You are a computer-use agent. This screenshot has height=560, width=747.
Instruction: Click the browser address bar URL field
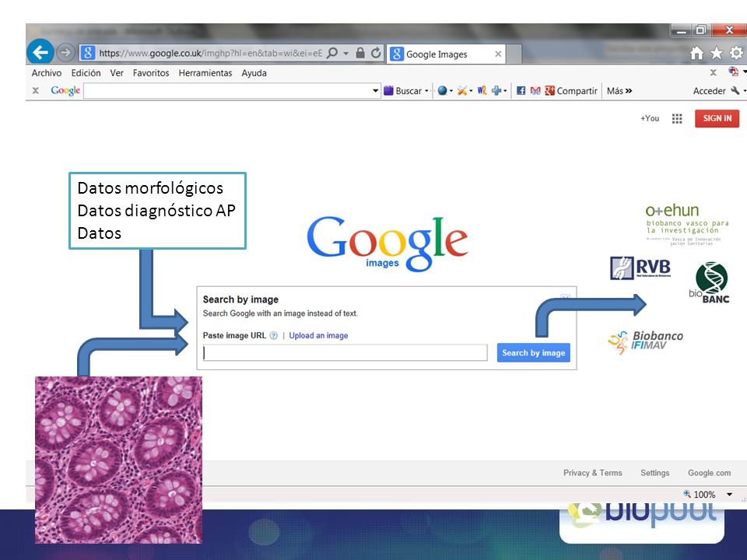pos(211,54)
